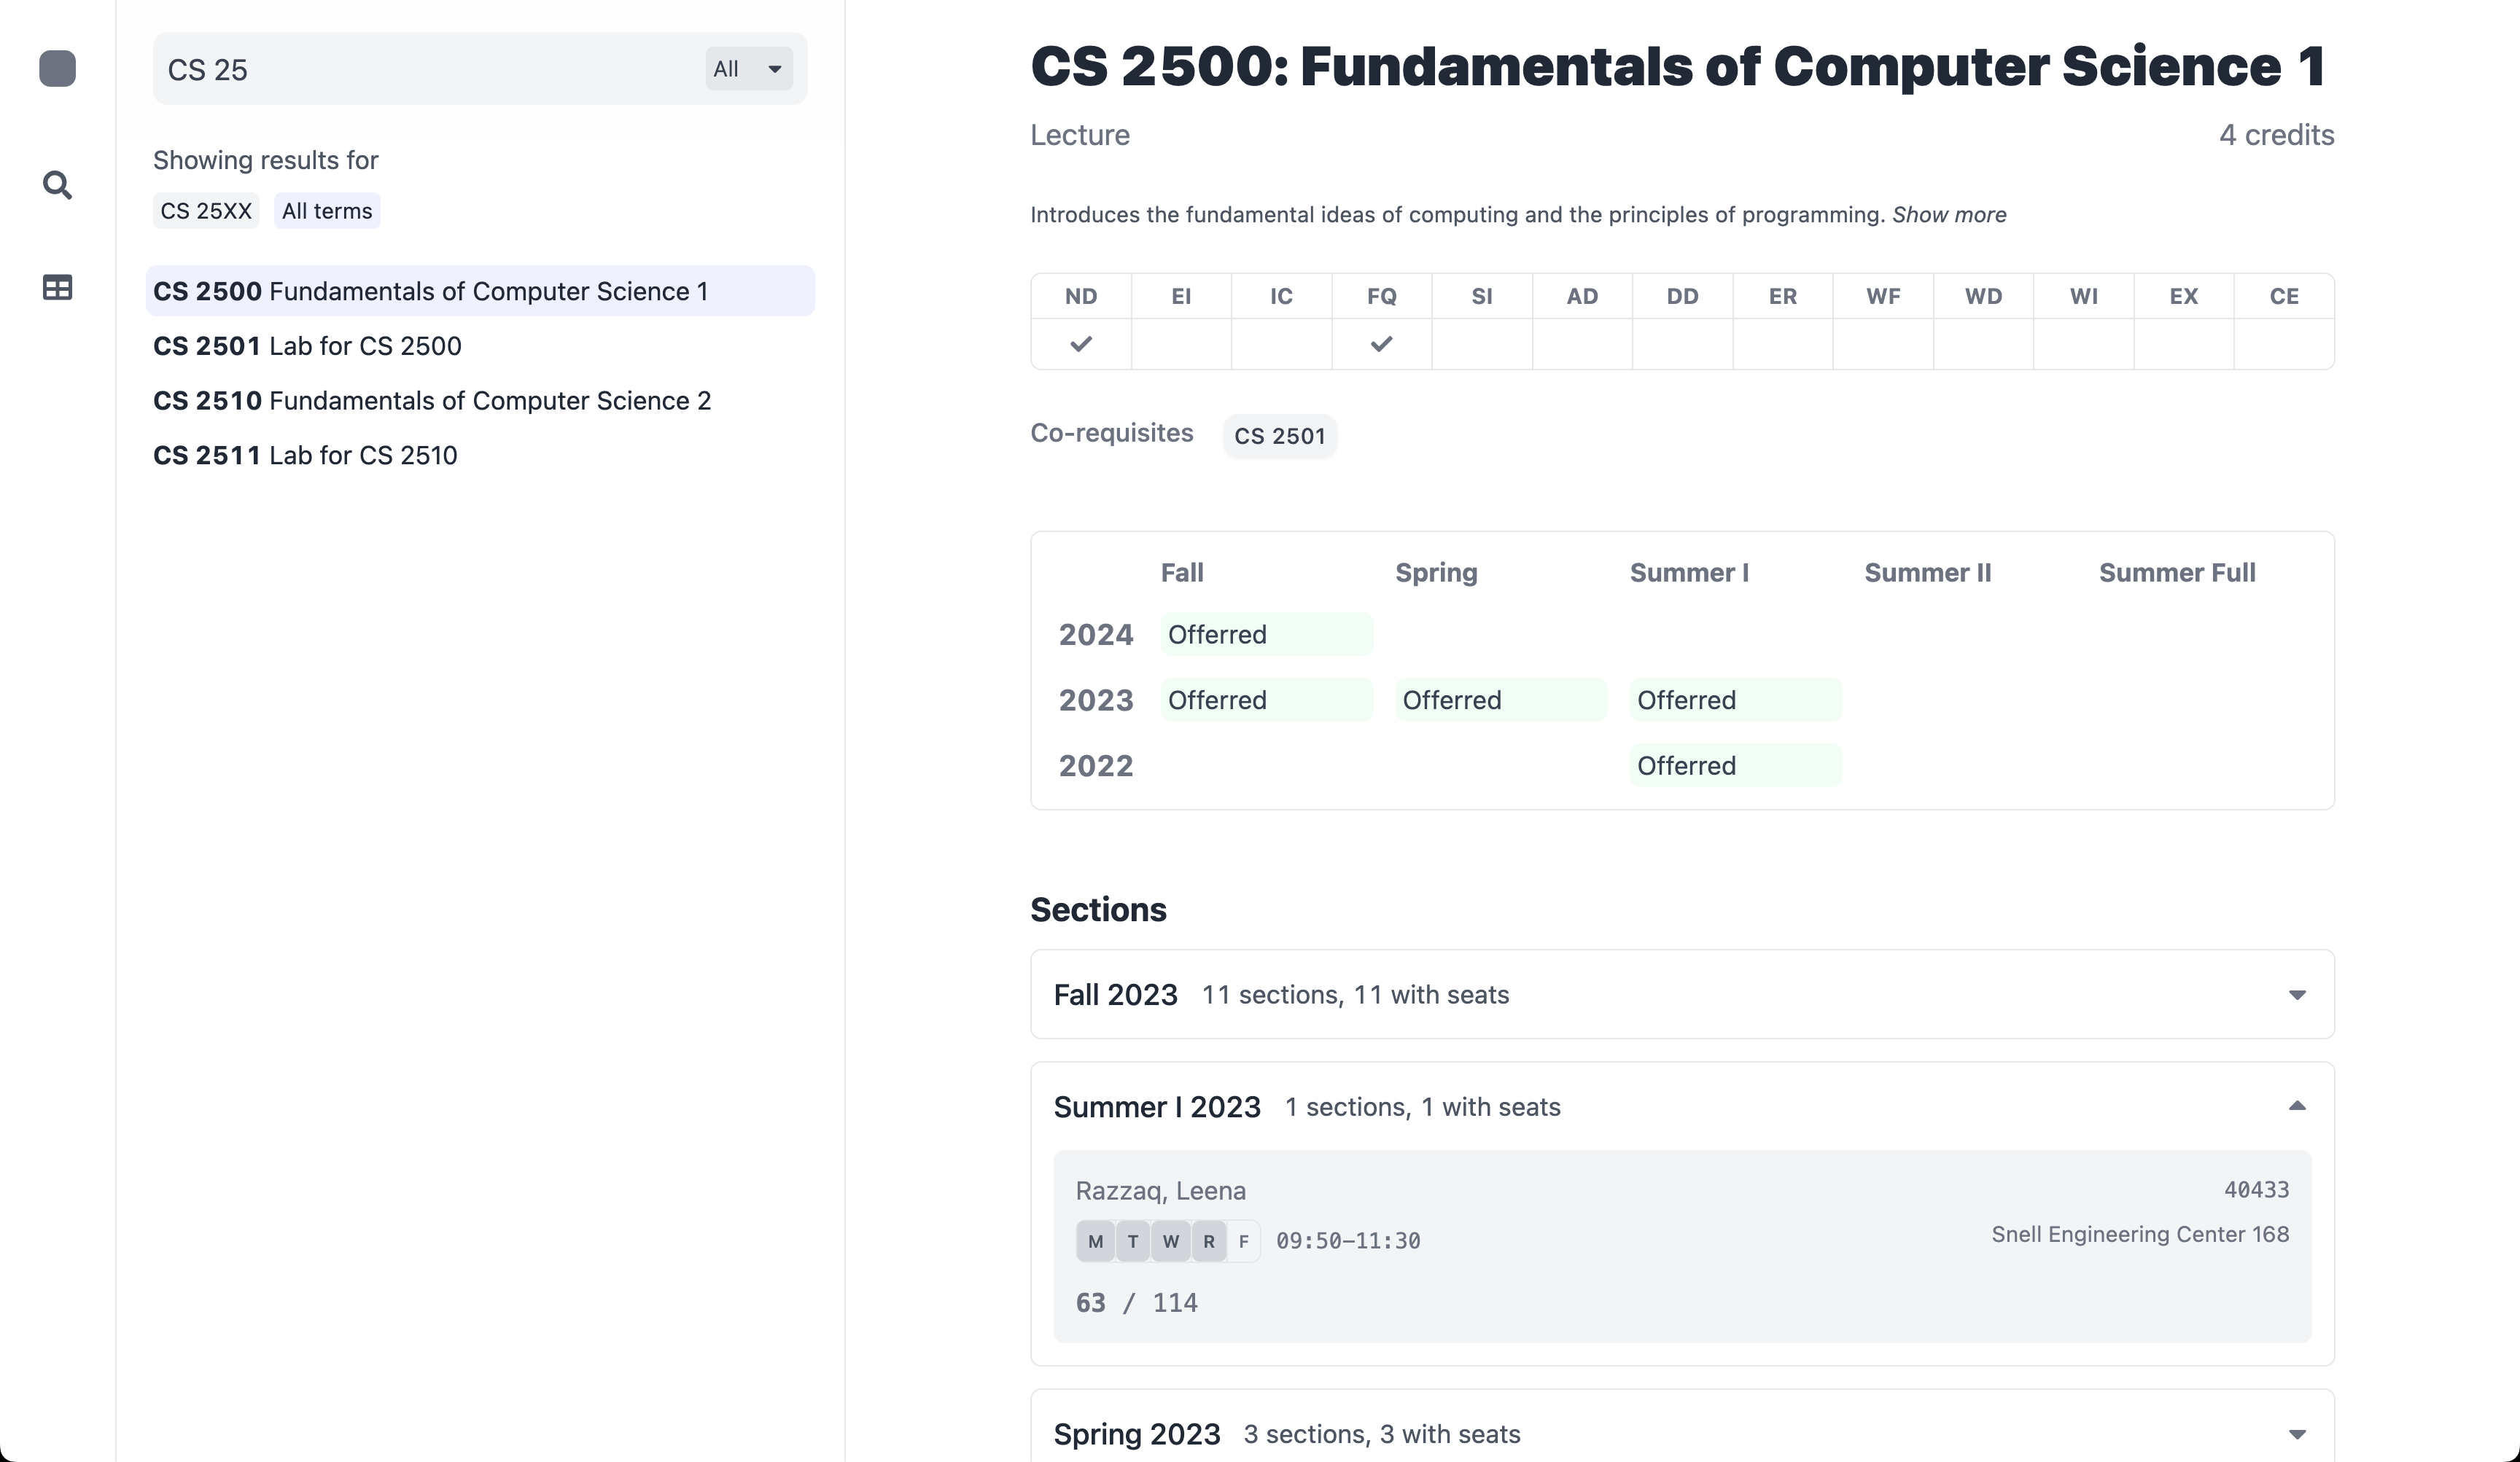The height and width of the screenshot is (1462, 2520).
Task: Collapse the Summer I 2023 sections
Action: point(2297,1106)
